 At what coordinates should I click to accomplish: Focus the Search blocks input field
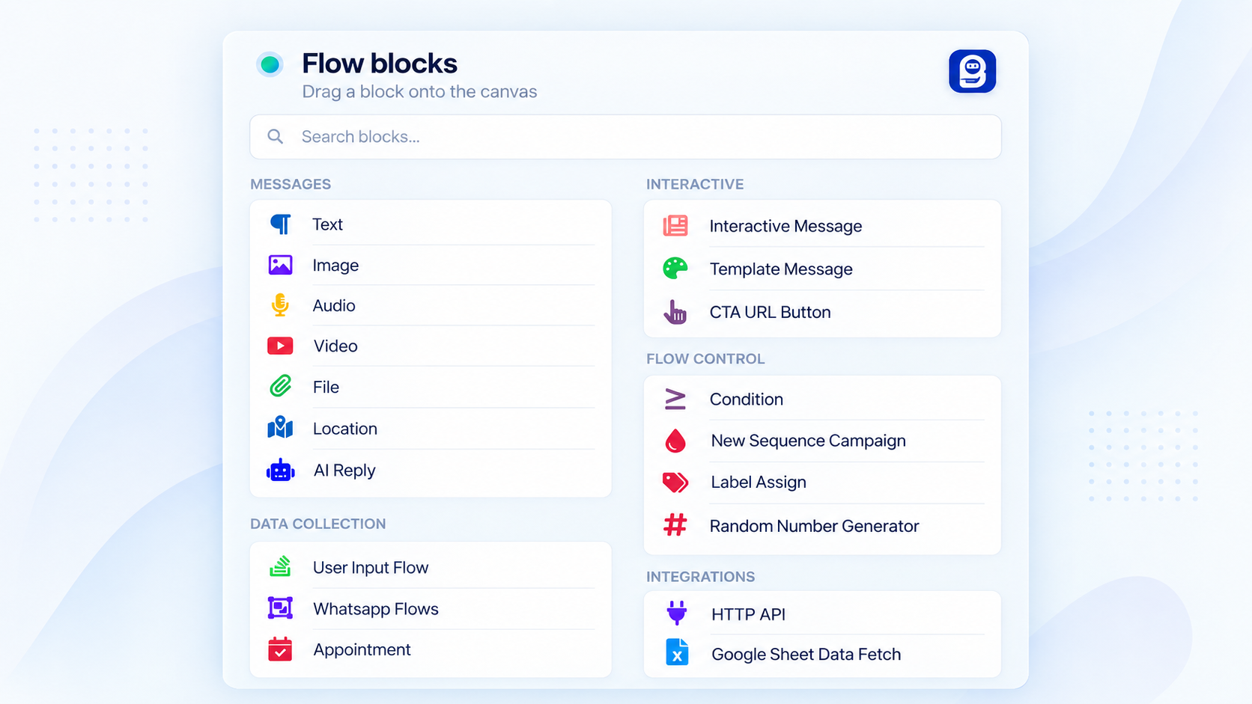pyautogui.click(x=625, y=137)
